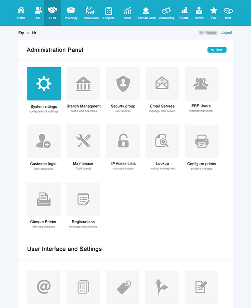Open ERP Users icon tile

pos(201,84)
